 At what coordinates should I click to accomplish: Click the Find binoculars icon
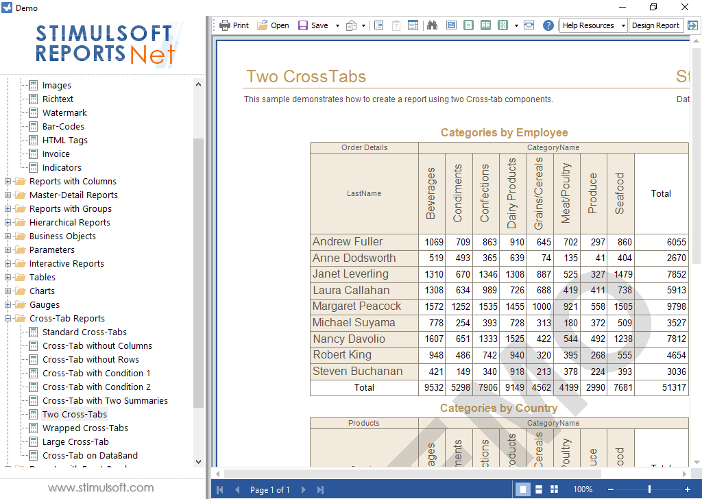click(x=433, y=25)
